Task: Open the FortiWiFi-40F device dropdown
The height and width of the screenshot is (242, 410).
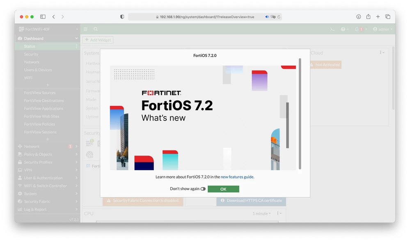Action: [x=48, y=29]
